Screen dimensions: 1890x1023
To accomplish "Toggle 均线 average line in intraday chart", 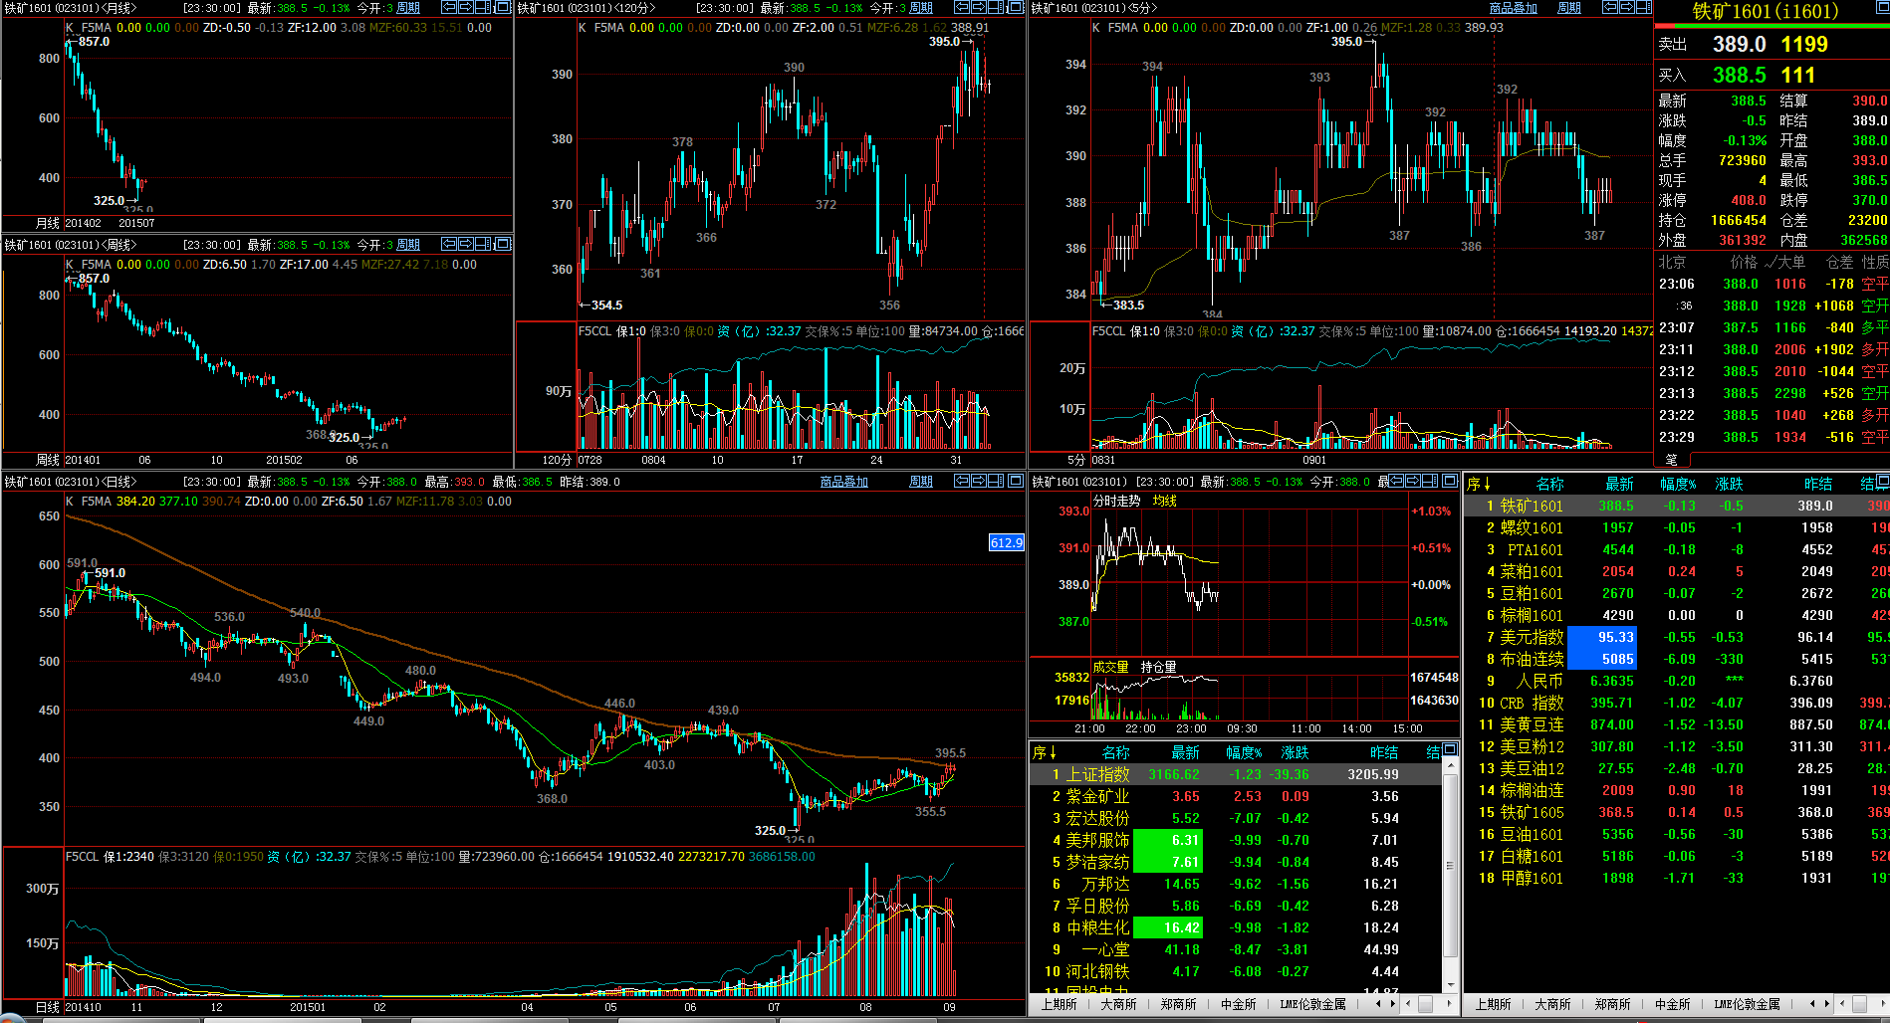I will click(x=1164, y=501).
